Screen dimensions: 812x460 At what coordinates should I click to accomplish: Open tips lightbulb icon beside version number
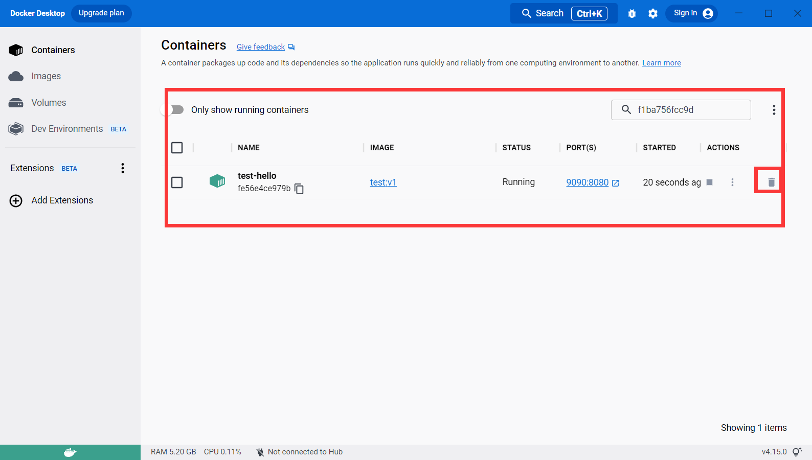click(797, 452)
